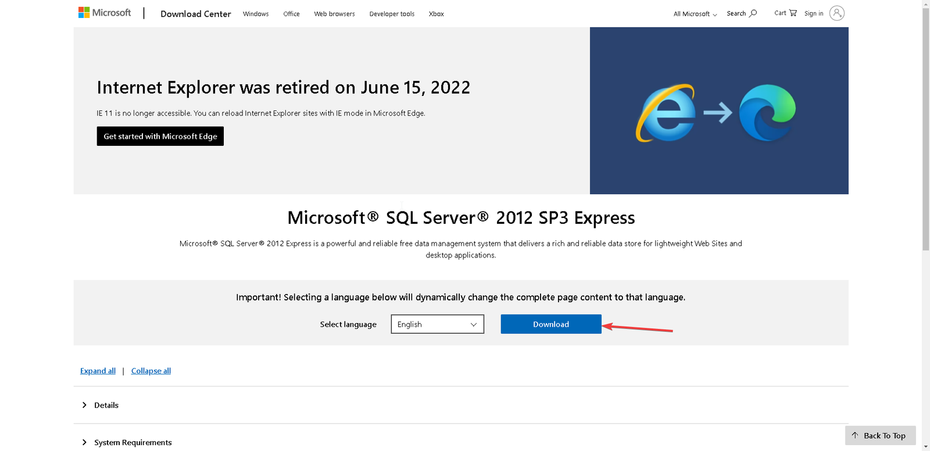Click the Sign in account avatar icon
The width and height of the screenshot is (930, 451).
coord(836,13)
